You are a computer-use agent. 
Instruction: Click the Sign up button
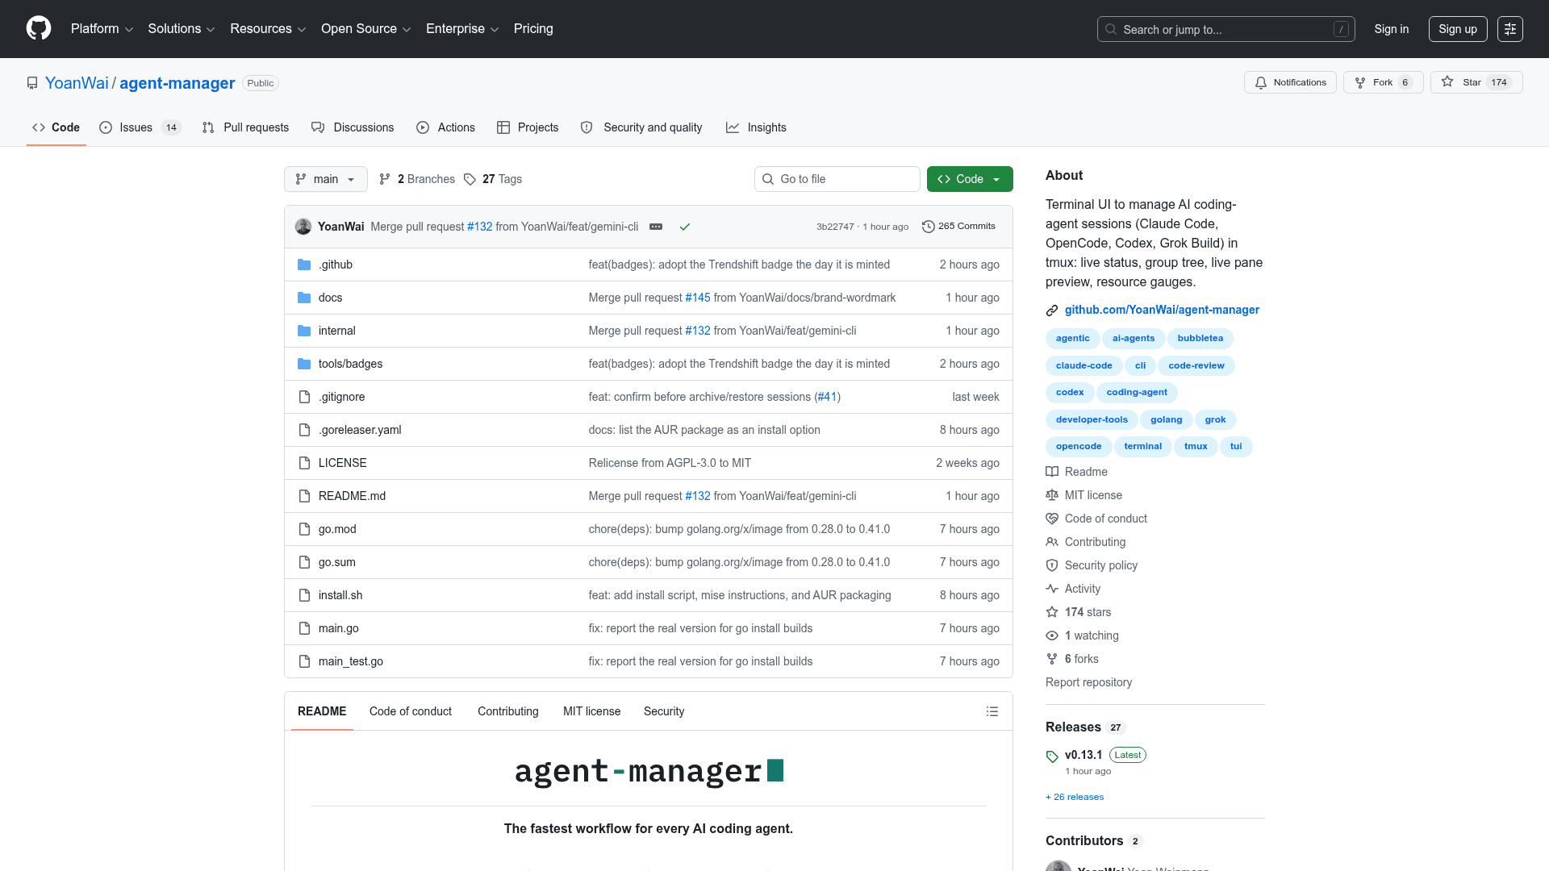pos(1458,29)
